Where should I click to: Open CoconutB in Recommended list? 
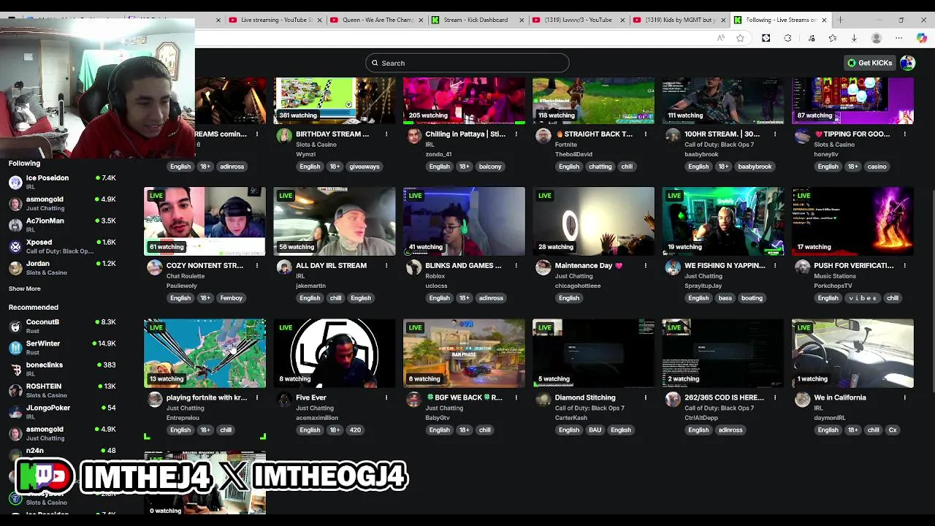click(x=62, y=326)
